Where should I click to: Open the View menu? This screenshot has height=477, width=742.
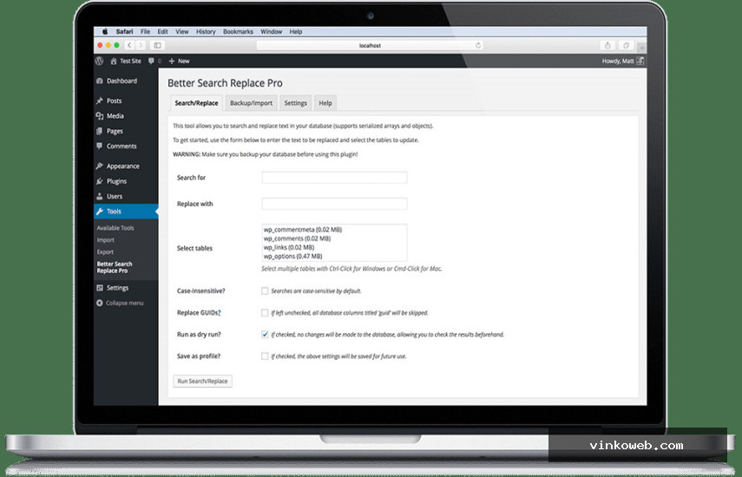[x=182, y=32]
